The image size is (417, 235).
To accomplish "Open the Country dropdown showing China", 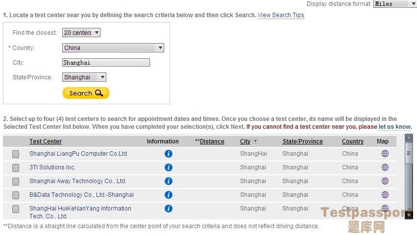I will [113, 48].
